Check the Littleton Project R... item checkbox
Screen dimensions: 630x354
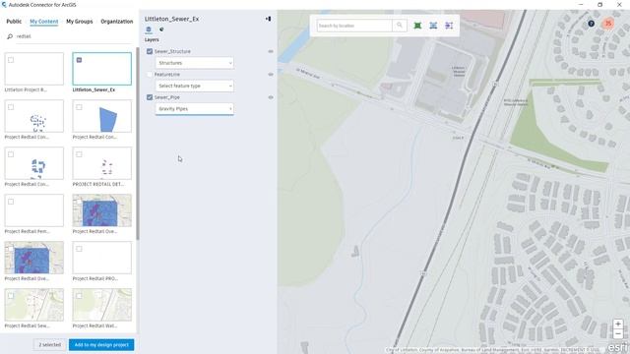pos(11,60)
